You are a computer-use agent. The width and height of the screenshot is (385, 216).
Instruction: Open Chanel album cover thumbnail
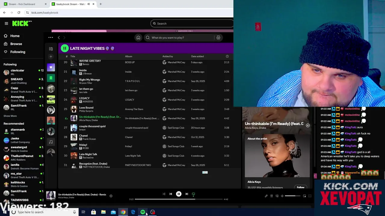click(74, 137)
